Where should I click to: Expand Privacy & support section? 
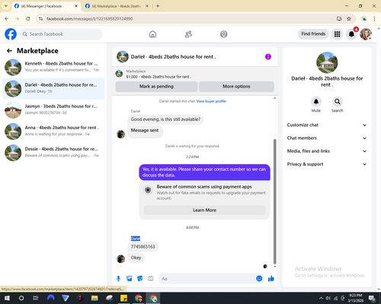(327, 164)
